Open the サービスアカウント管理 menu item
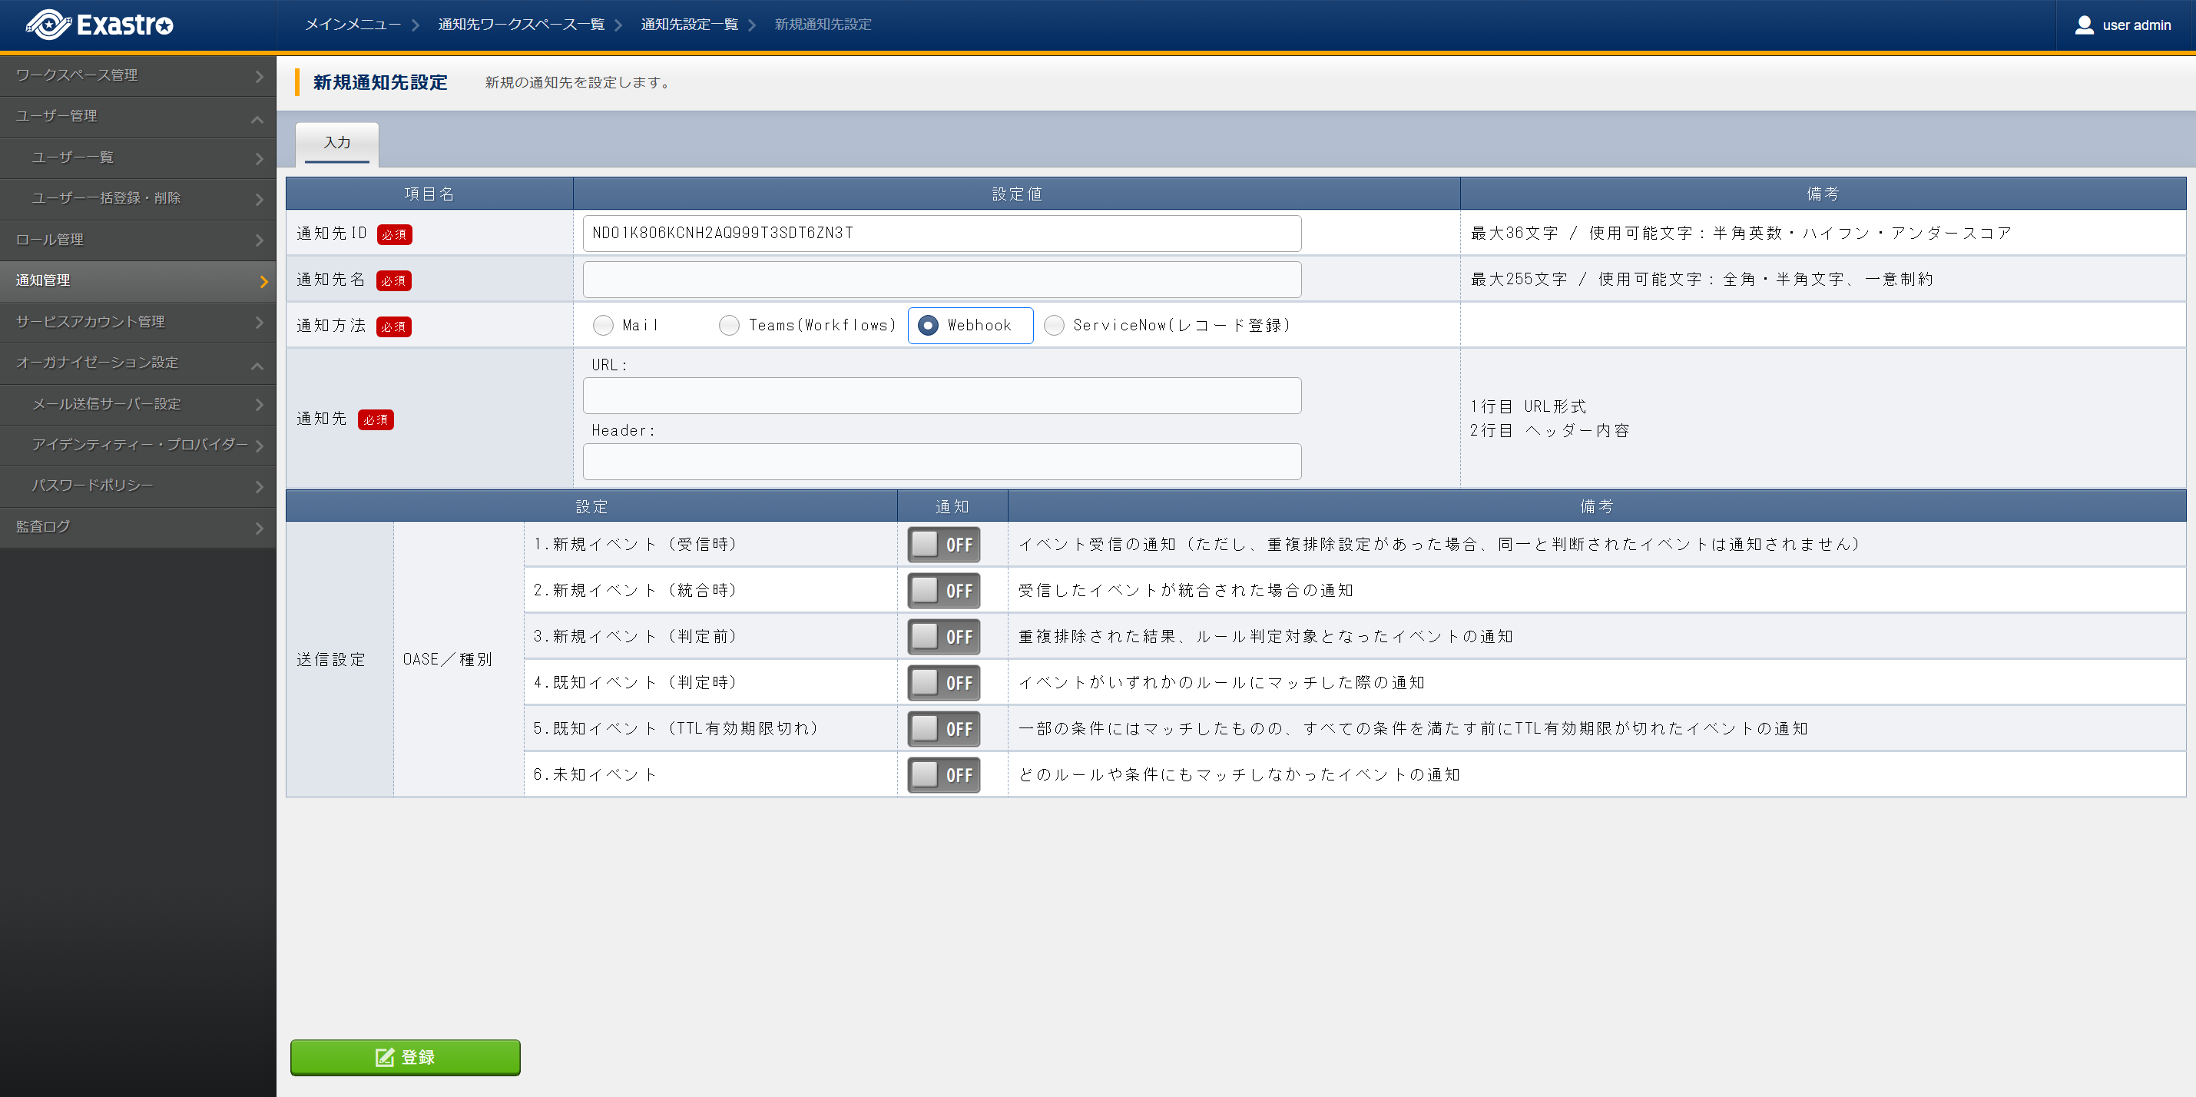2196x1097 pixels. pyautogui.click(x=90, y=321)
